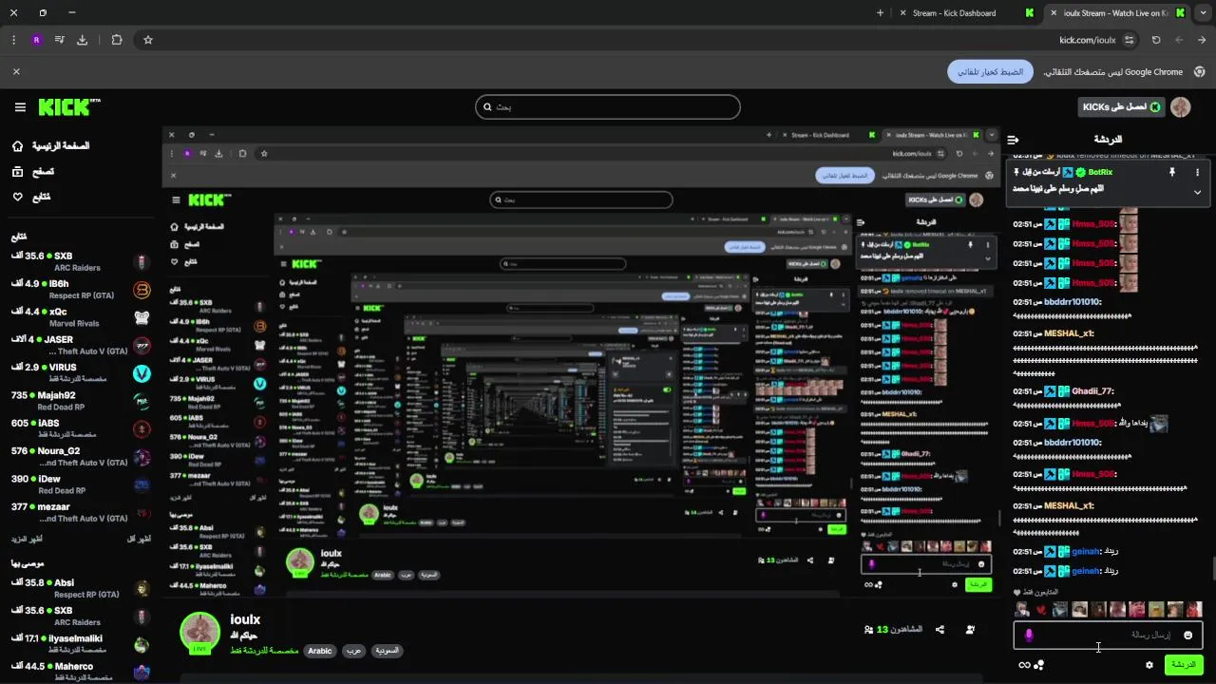Screen dimensions: 1216x684
Task: Toggle Kick hamburger sidebar menu
Action: coord(20,107)
